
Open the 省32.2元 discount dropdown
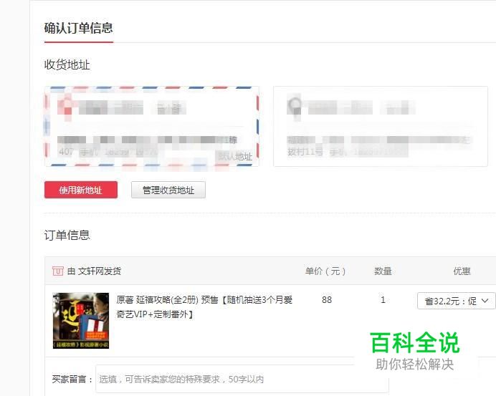[x=457, y=301]
